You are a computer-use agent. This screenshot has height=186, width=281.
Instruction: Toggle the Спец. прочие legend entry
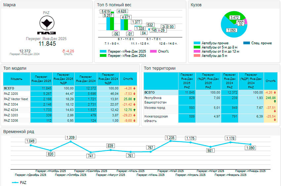coord(257,43)
